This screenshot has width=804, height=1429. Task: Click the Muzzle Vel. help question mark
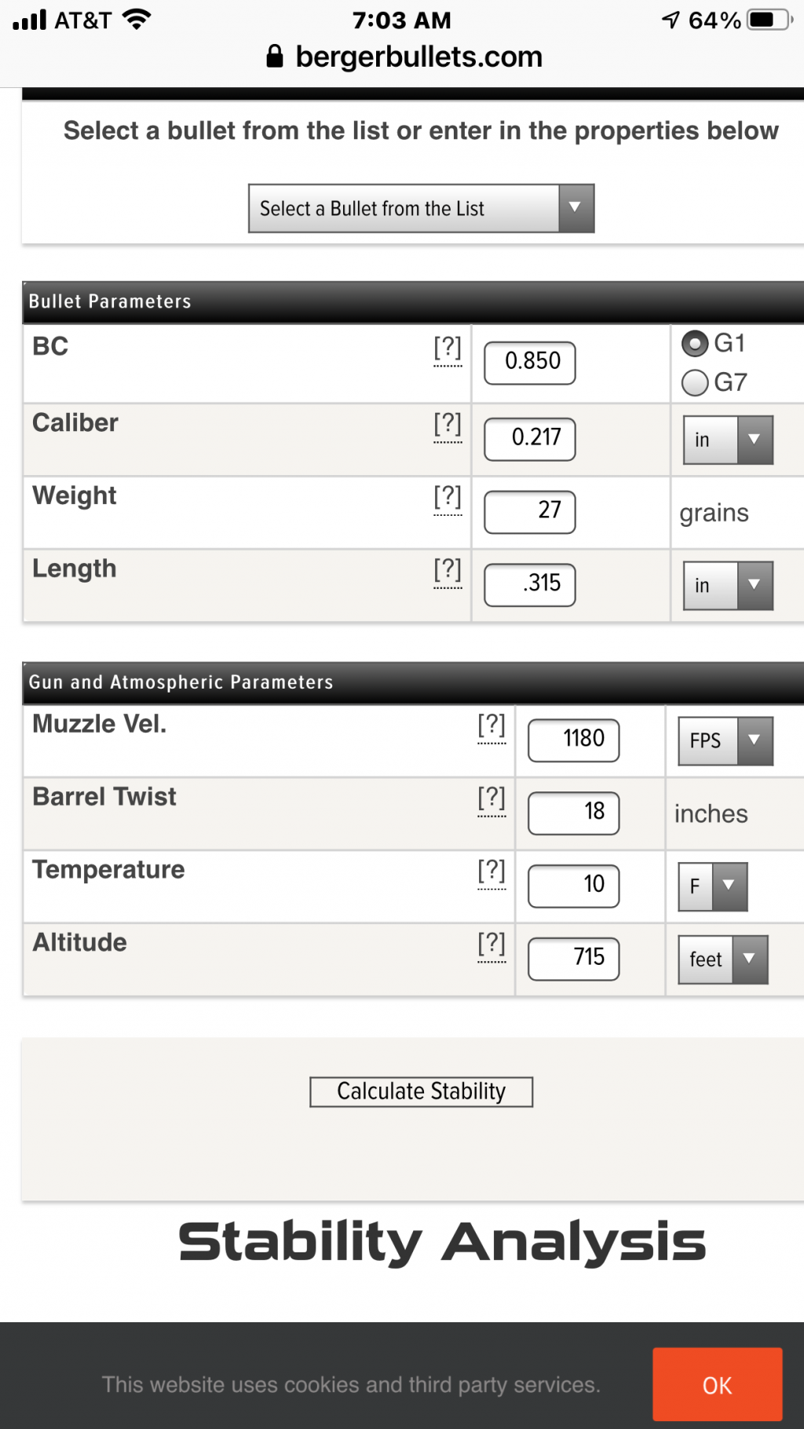[492, 726]
